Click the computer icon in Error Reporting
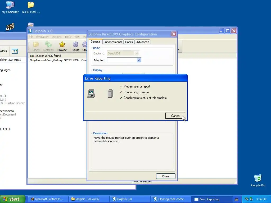271x203 pixels. tap(91, 94)
